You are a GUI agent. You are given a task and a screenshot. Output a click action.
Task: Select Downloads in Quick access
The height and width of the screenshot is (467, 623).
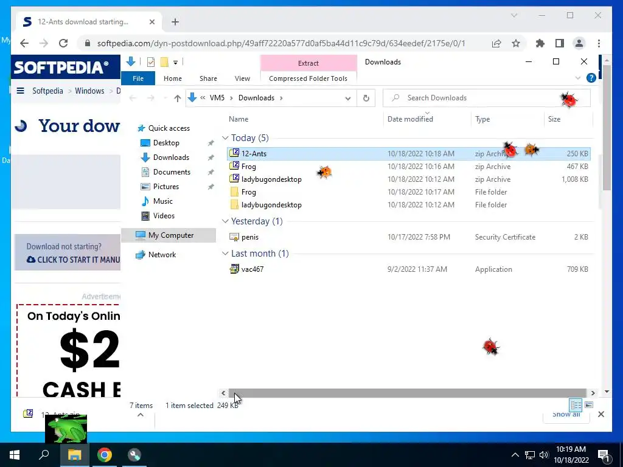point(171,157)
